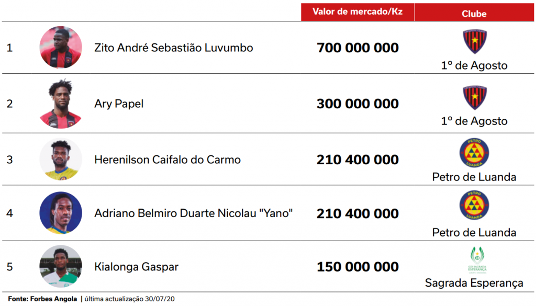Click the Sagrada Esperança club name text

click(474, 283)
